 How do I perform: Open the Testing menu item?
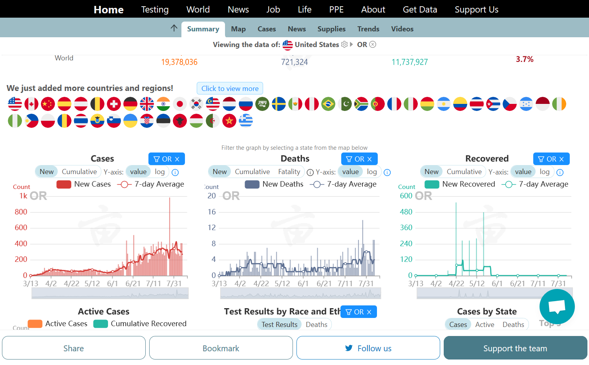tap(155, 9)
